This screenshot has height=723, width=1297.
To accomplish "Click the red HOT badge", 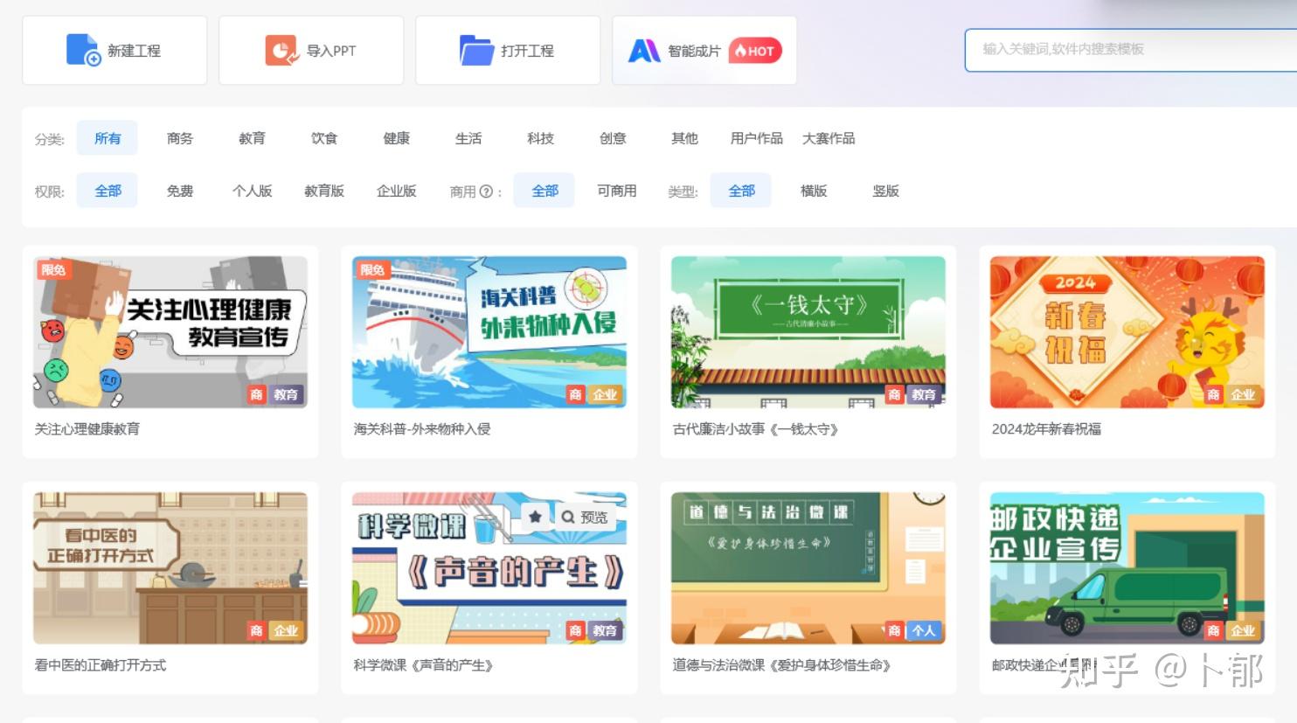I will click(x=755, y=51).
